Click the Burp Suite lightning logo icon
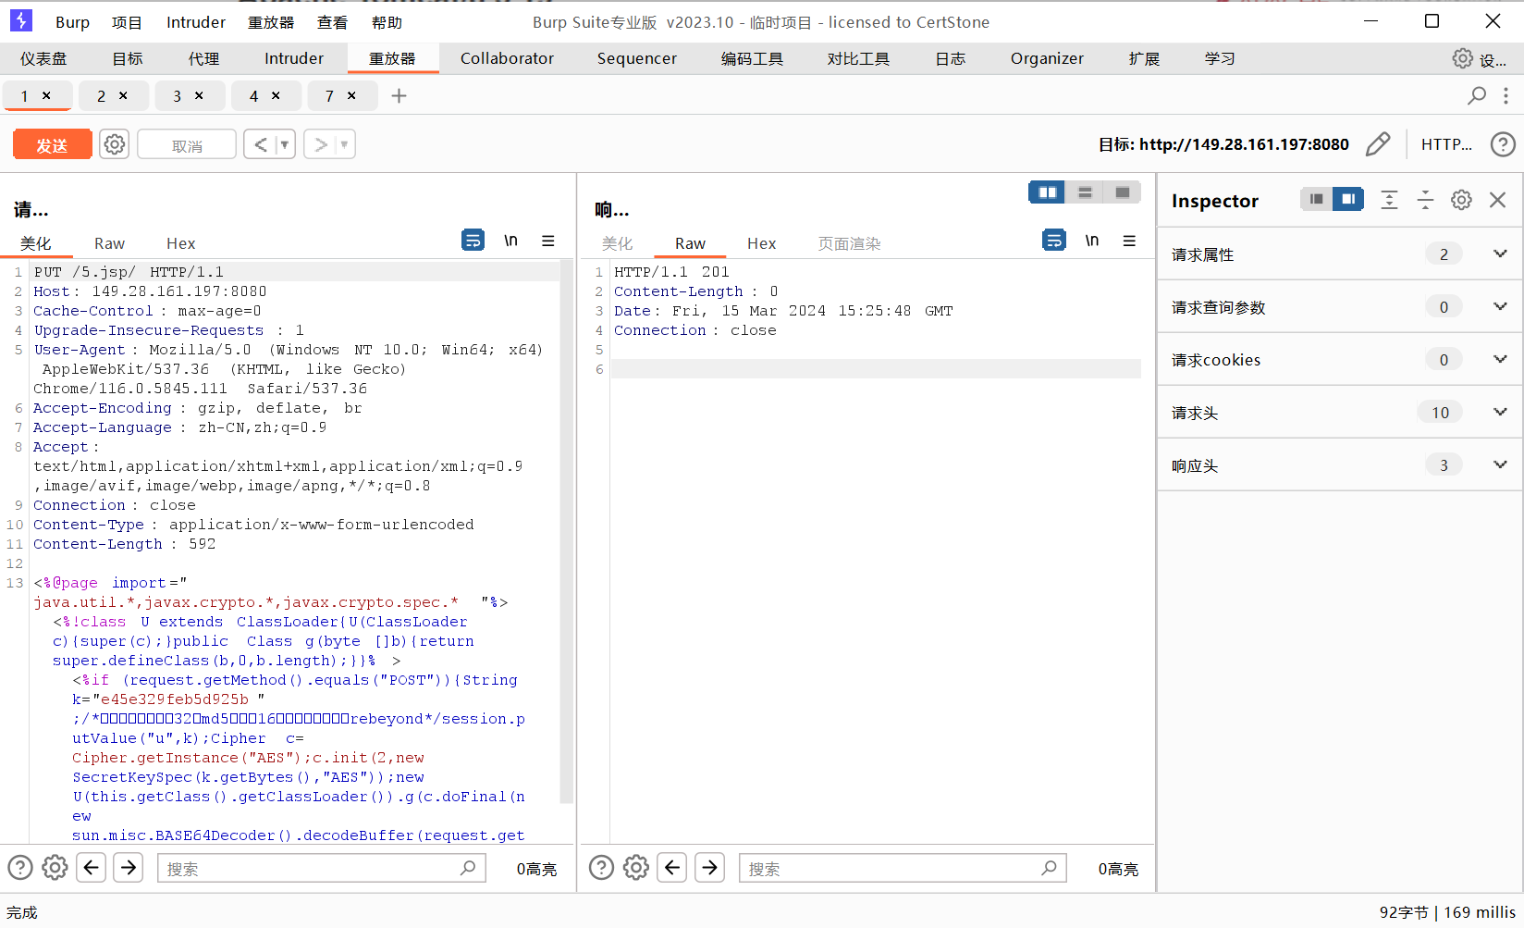The height and width of the screenshot is (928, 1524). (x=20, y=21)
